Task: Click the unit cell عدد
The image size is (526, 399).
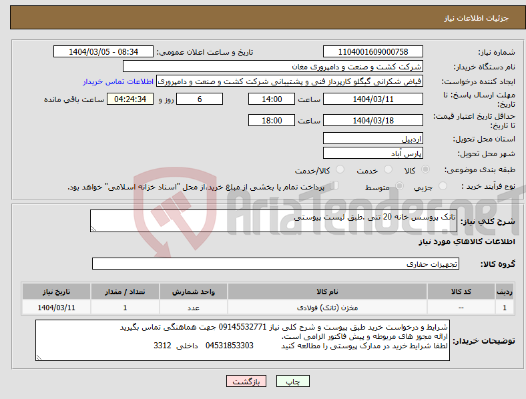Action: [x=194, y=308]
